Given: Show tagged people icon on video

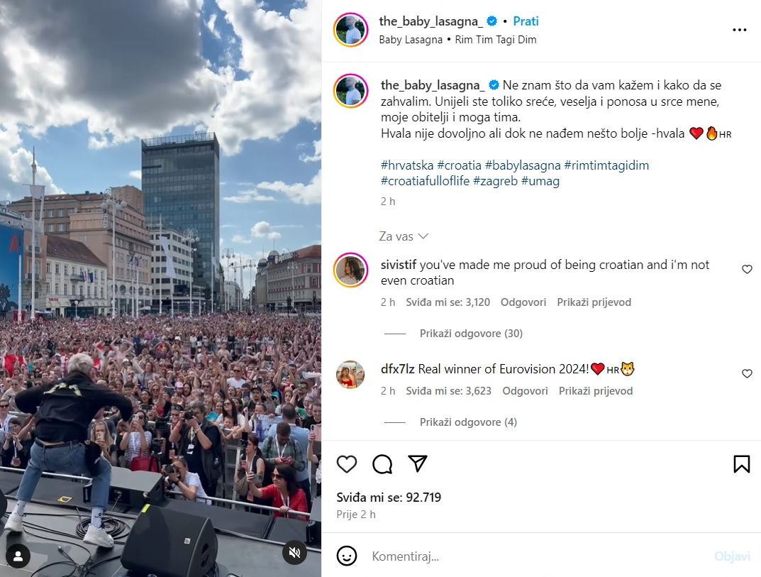Looking at the screenshot, I should coord(18,556).
